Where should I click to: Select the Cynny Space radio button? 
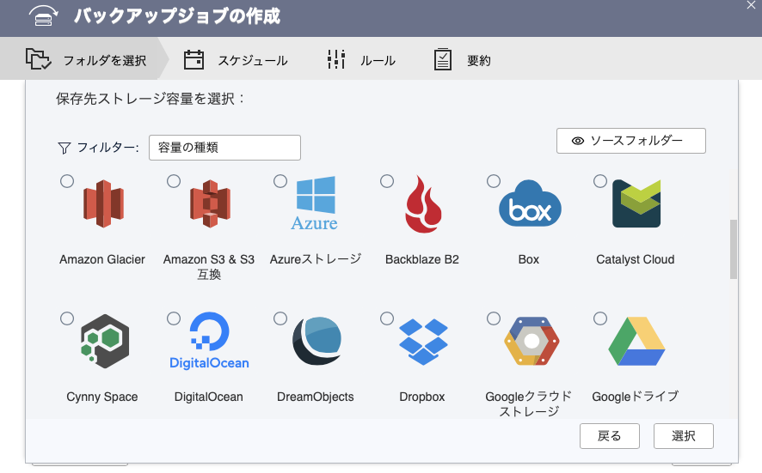click(x=67, y=318)
